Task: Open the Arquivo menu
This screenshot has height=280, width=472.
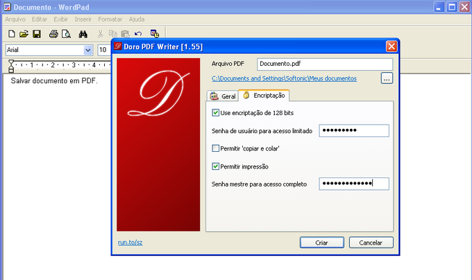Action: click(x=15, y=19)
